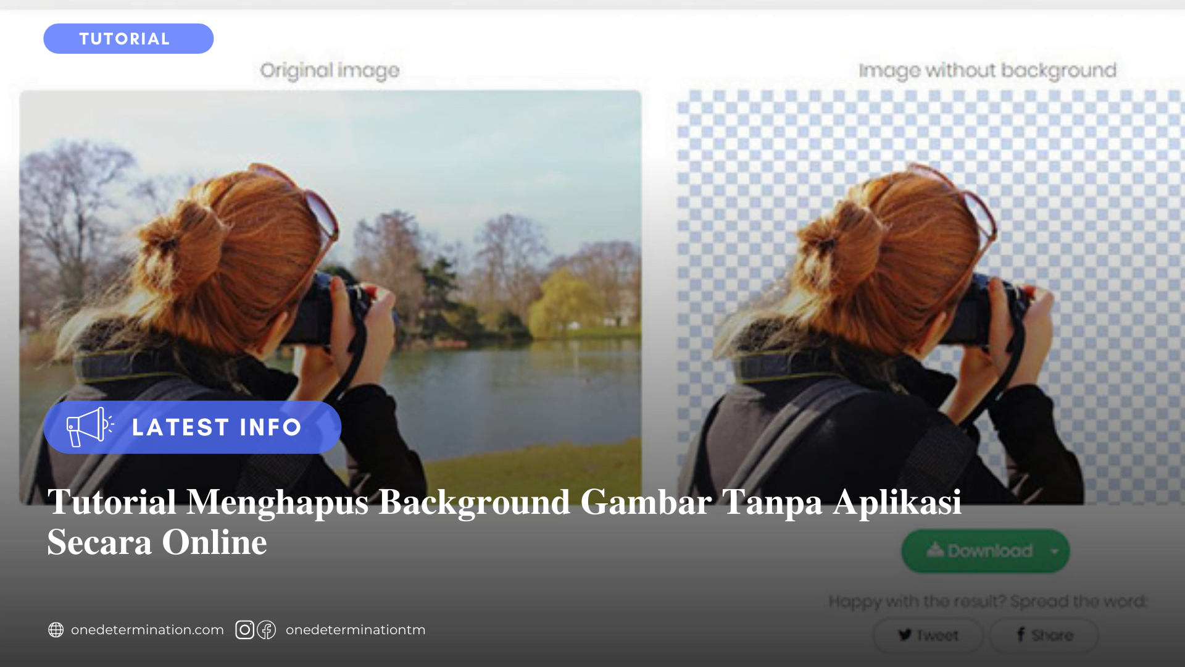Viewport: 1185px width, 667px height.
Task: Click the "Original image" label
Action: coord(330,71)
